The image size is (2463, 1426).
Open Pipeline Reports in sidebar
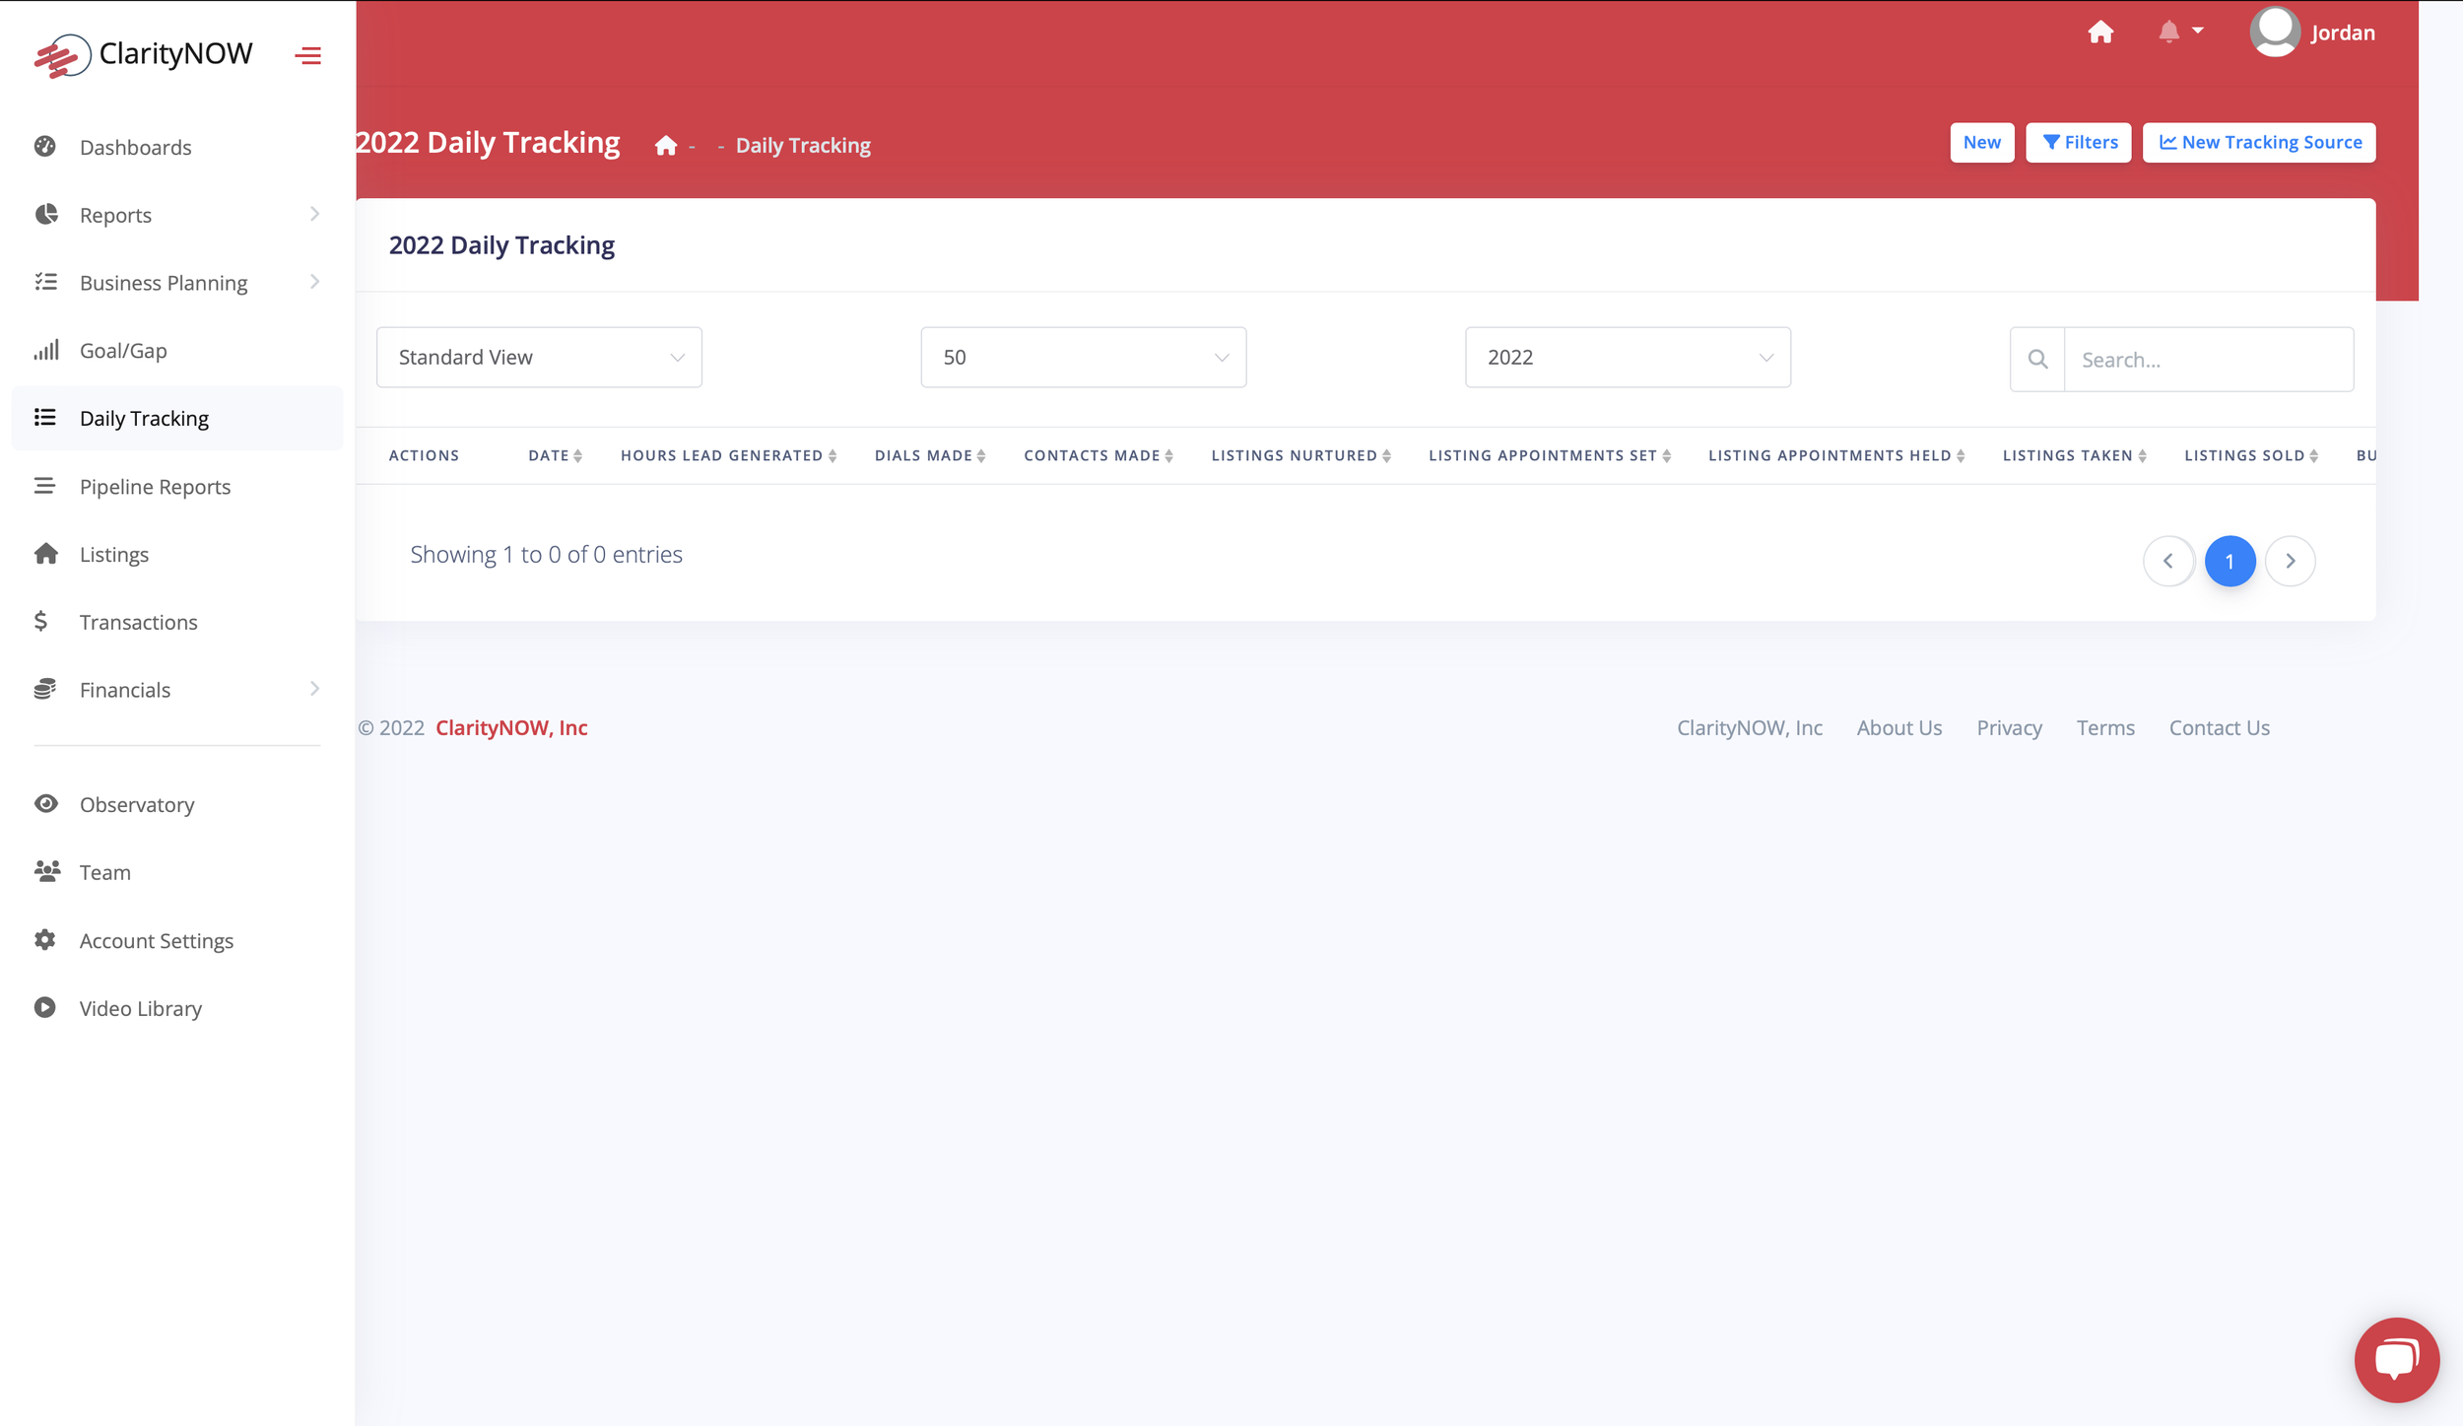tap(155, 487)
